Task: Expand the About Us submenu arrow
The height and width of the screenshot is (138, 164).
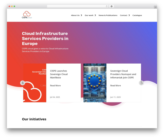Action: click(81, 15)
